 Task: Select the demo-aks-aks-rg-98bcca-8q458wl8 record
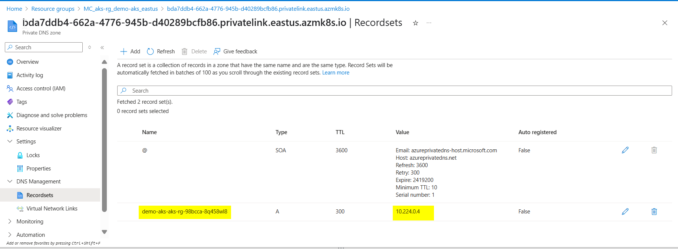click(185, 212)
